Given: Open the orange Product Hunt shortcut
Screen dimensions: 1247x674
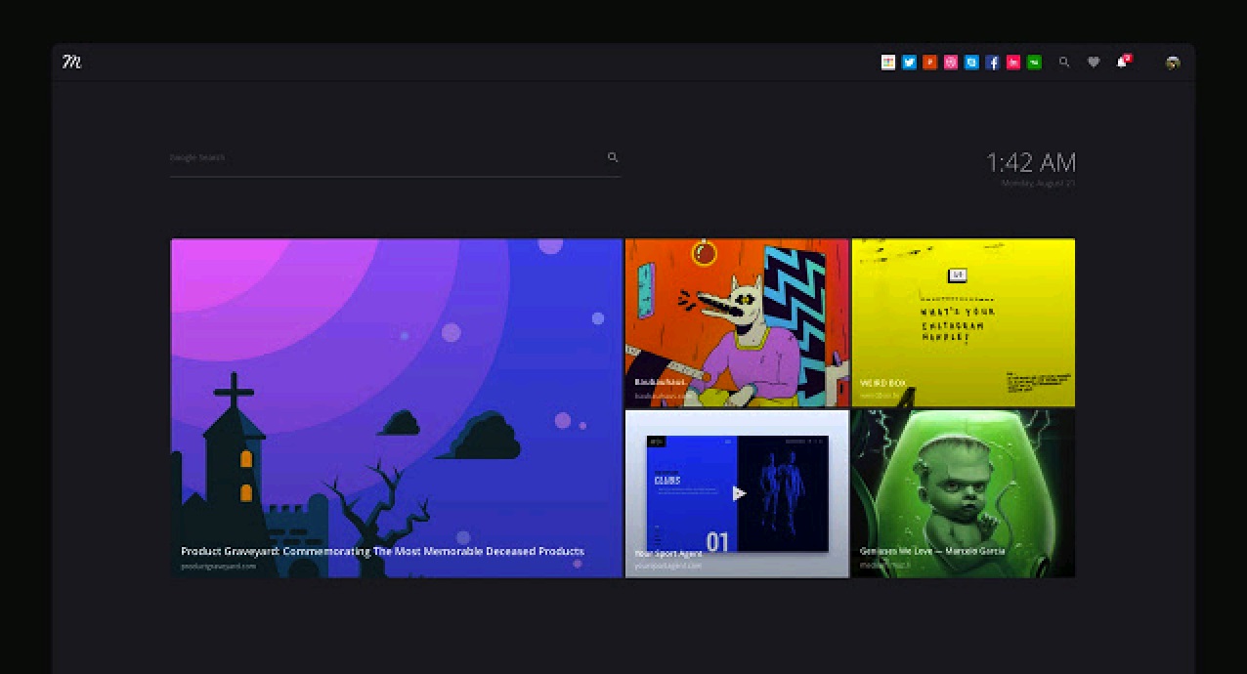Looking at the screenshot, I should point(929,63).
